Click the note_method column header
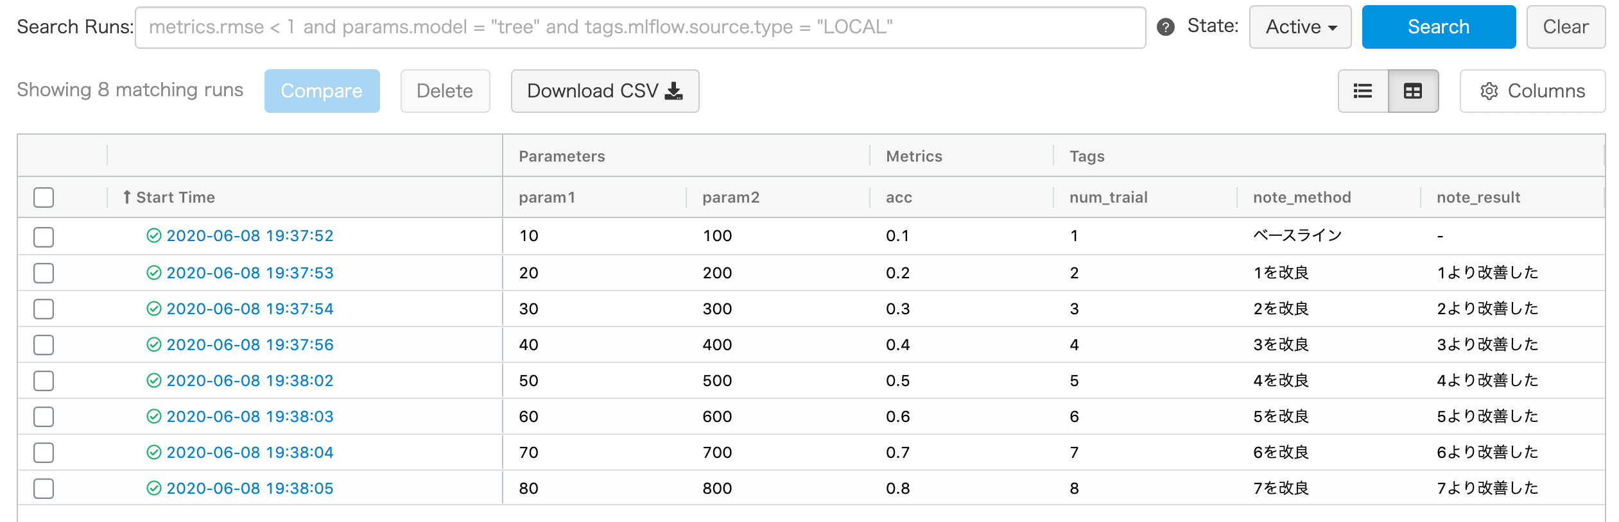The height and width of the screenshot is (522, 1619). coord(1302,198)
